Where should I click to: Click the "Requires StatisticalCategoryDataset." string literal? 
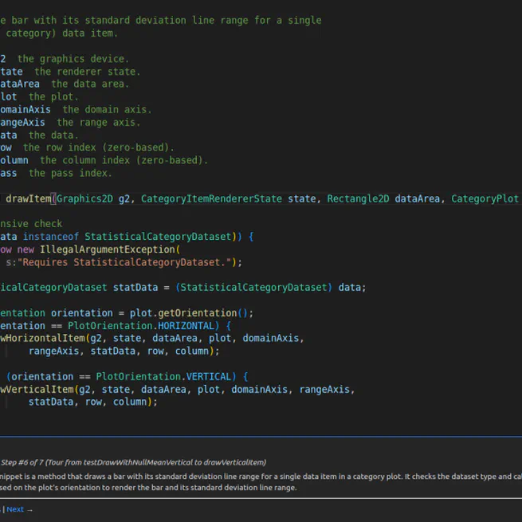(124, 262)
